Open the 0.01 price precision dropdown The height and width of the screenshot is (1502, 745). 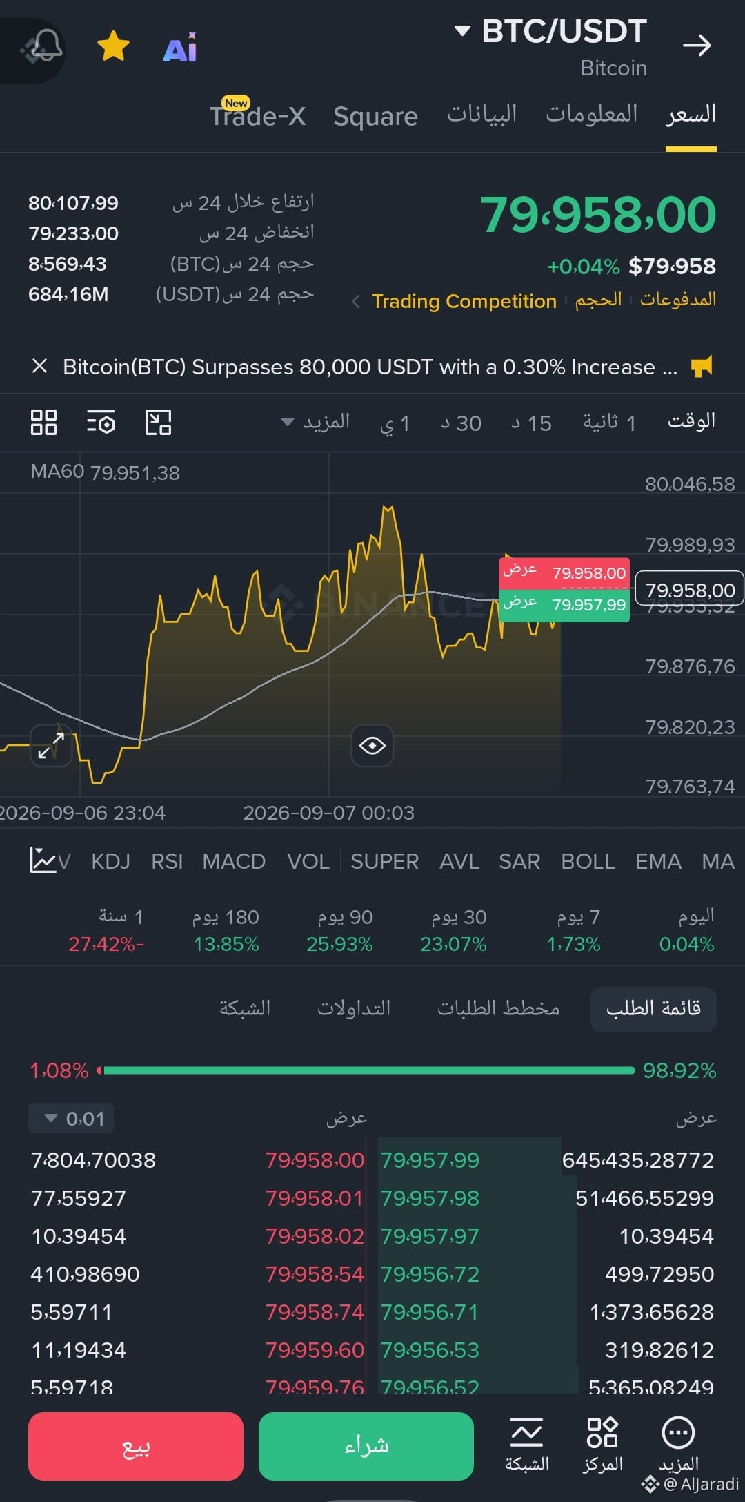pos(71,1118)
